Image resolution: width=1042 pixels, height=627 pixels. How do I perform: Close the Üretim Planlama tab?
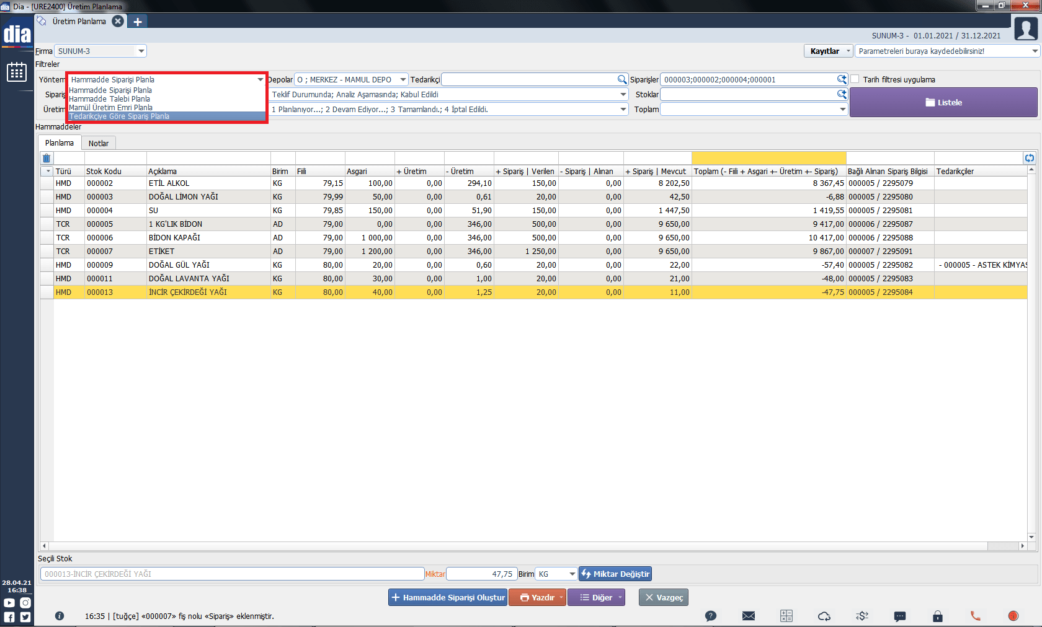118,21
